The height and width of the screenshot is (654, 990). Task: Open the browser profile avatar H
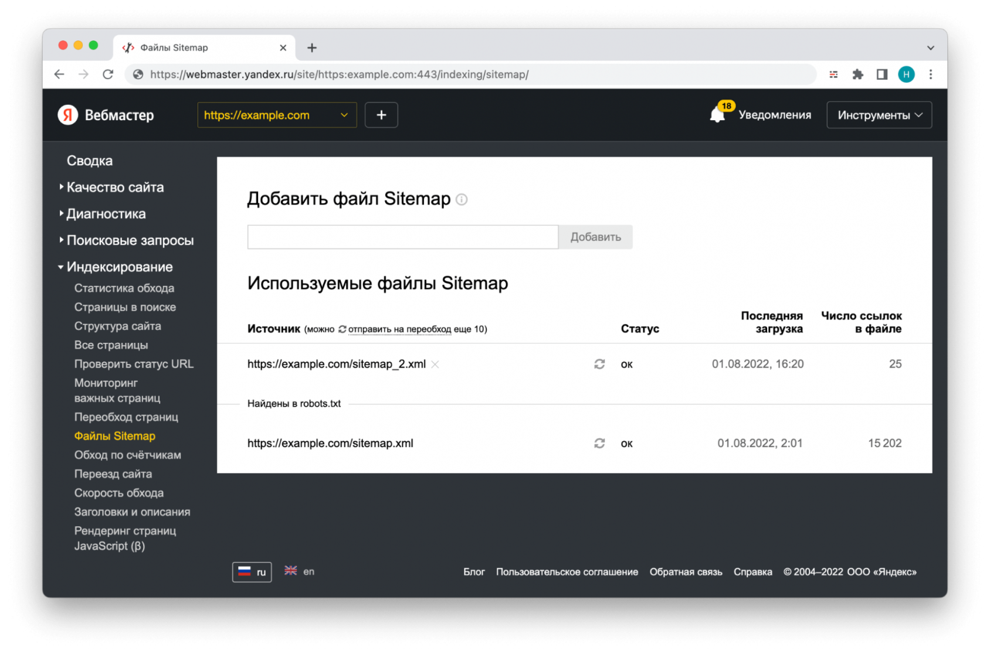coord(906,74)
